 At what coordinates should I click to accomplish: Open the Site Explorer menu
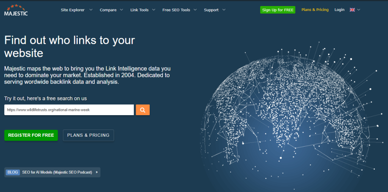click(73, 10)
